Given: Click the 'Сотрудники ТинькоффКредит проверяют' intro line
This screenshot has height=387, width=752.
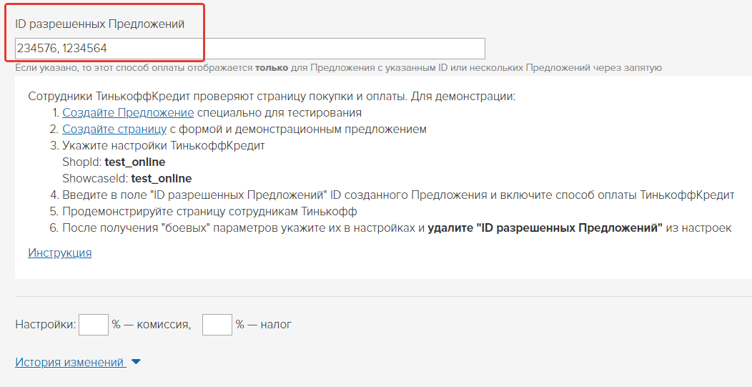Looking at the screenshot, I should point(272,97).
